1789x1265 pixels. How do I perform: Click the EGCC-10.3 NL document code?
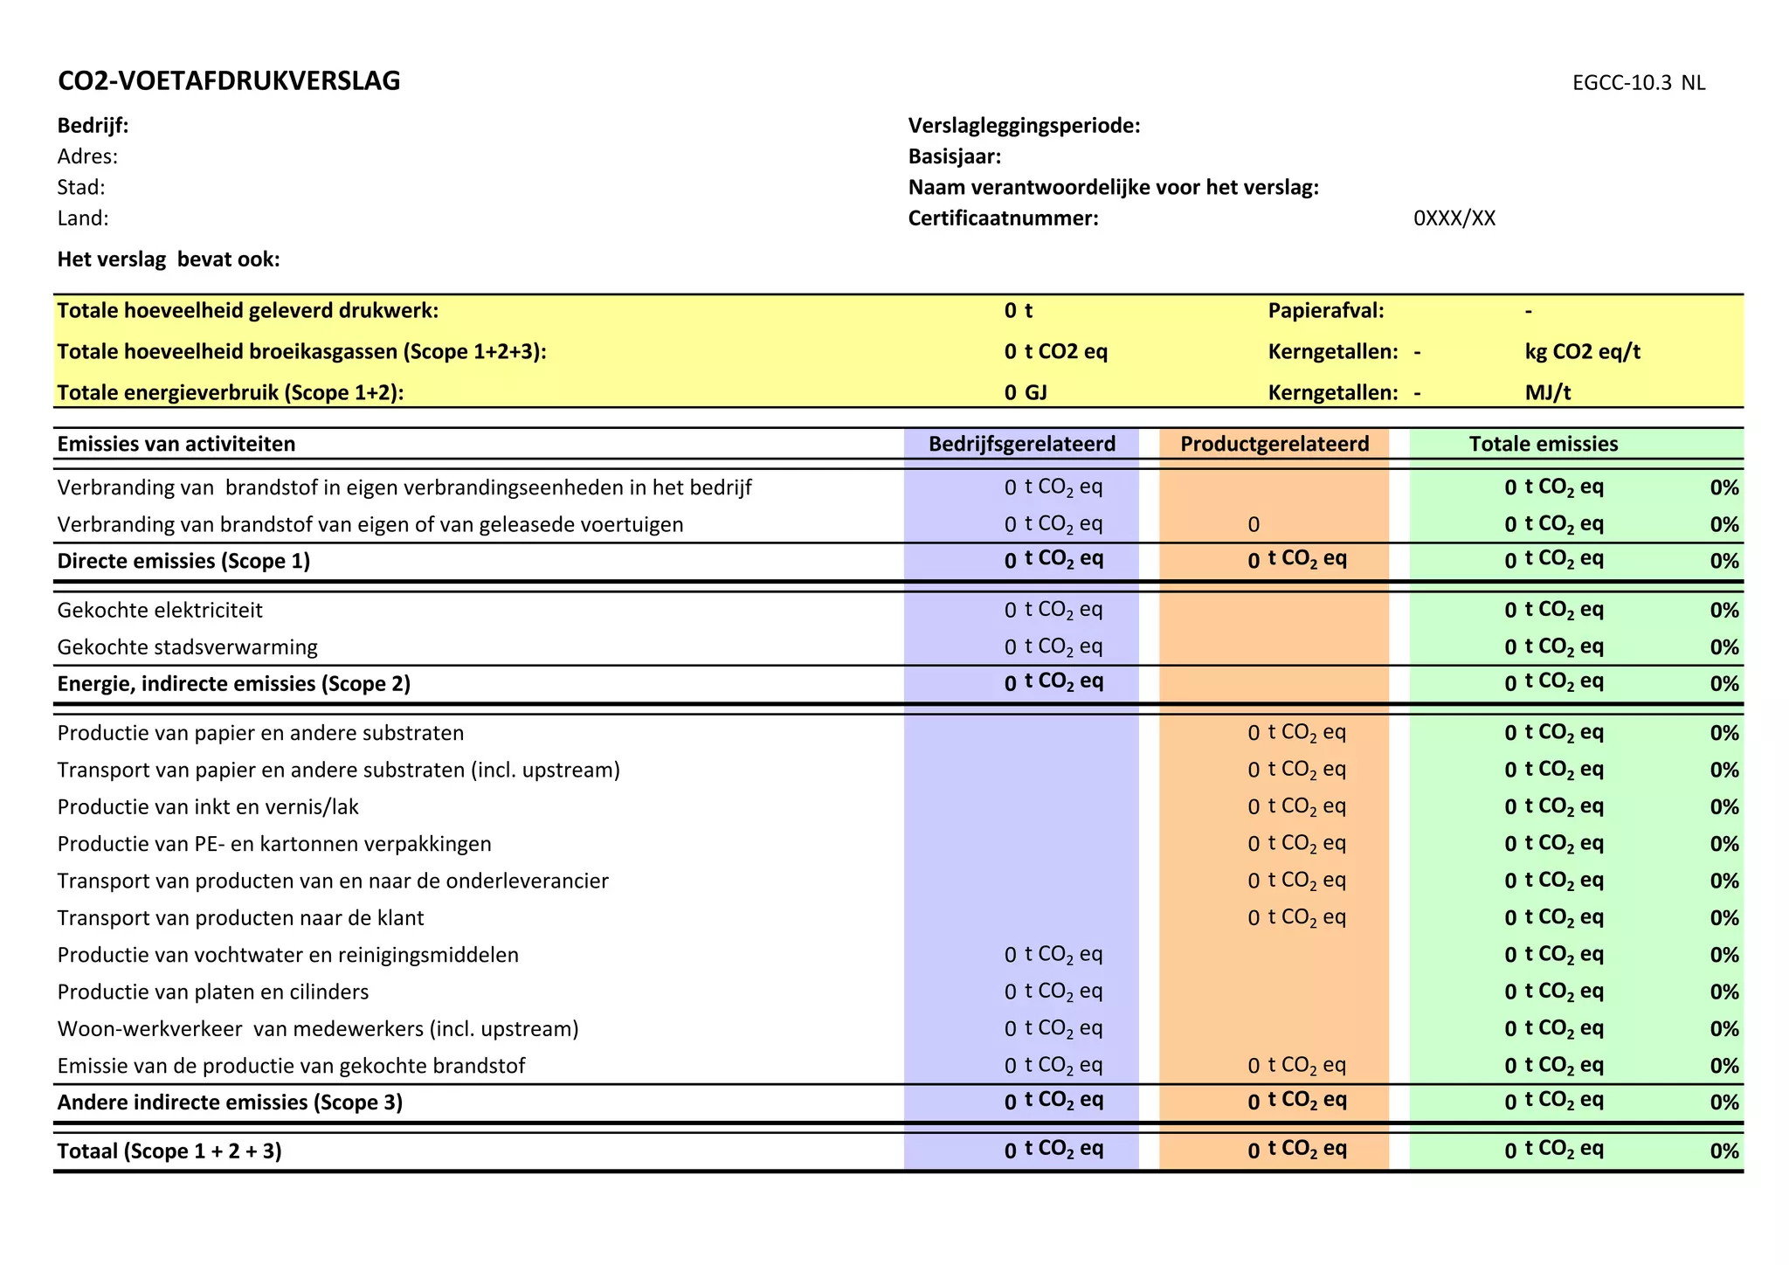[1638, 83]
